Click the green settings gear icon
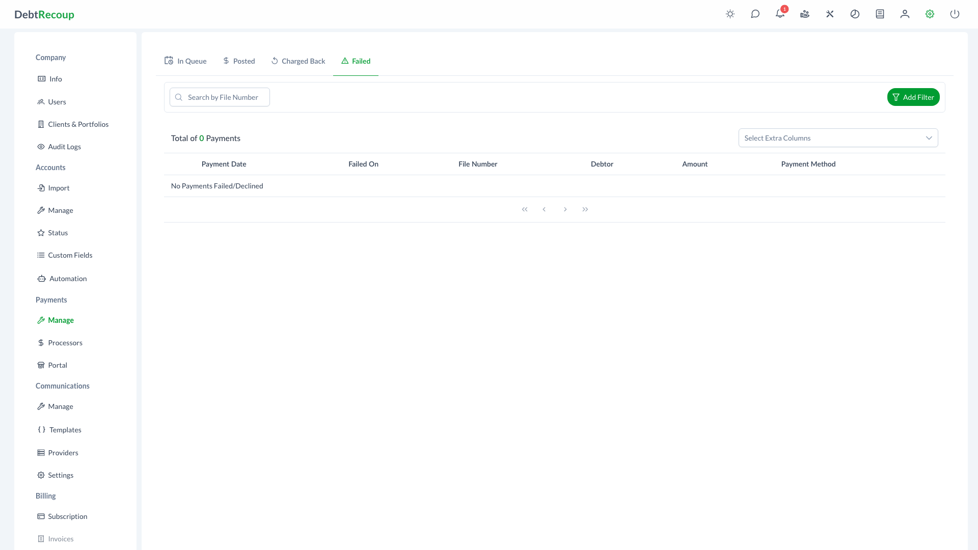978x550 pixels. [x=930, y=14]
